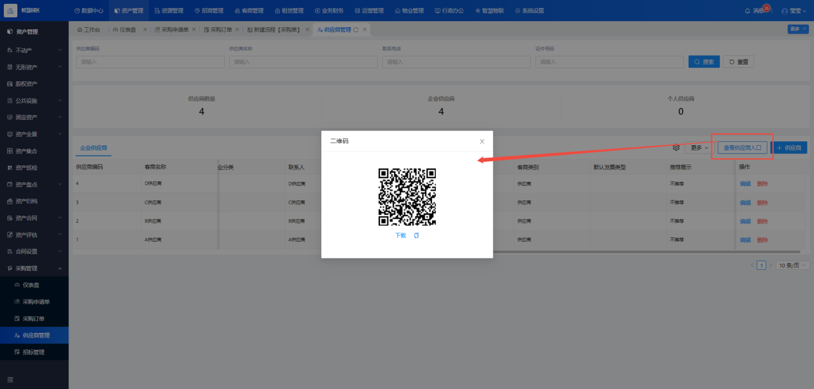Viewport: 814px width, 389px height.
Task: Click the 证件号码 input field
Action: coord(609,62)
